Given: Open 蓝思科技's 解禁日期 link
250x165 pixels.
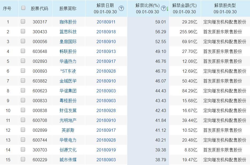Looking at the screenshot, I should coord(106,32).
